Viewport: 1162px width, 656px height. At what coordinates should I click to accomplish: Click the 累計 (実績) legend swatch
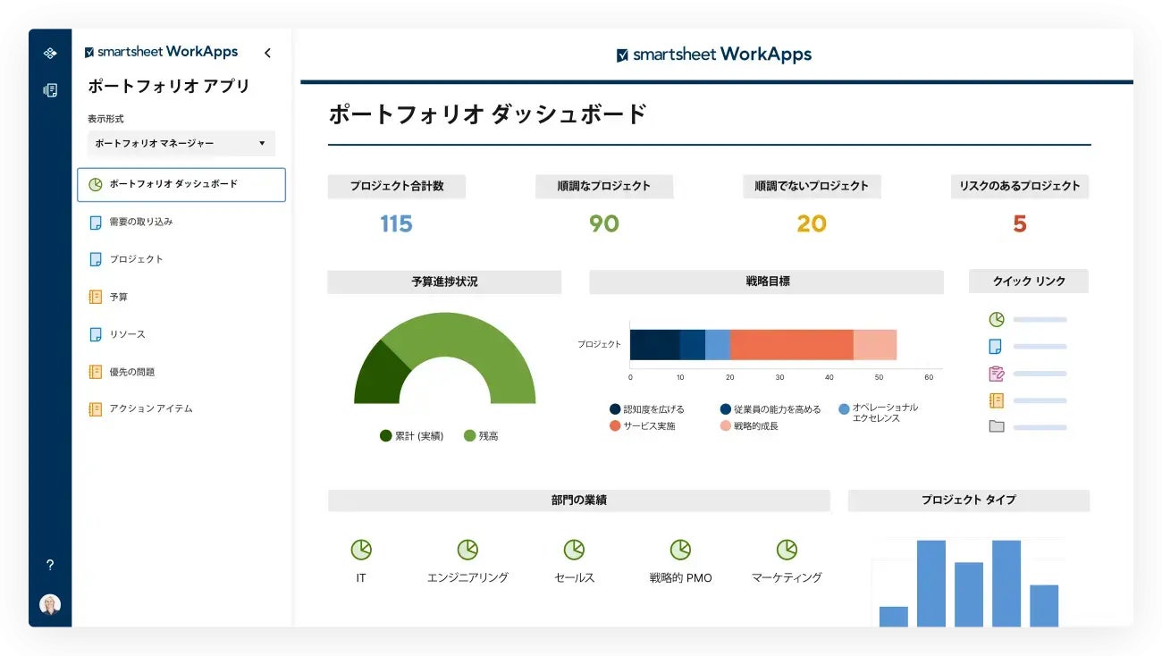[385, 436]
